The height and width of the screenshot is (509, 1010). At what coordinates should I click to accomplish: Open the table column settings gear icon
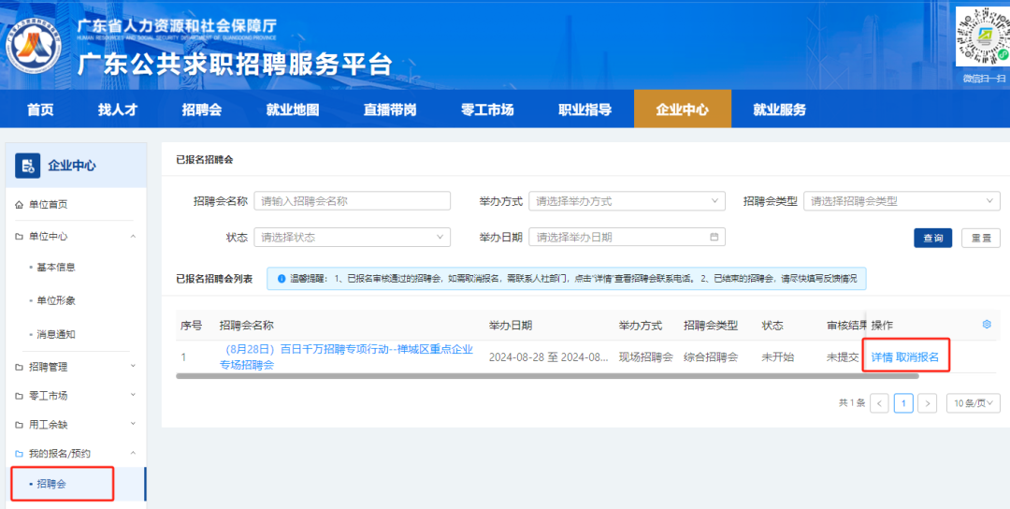(x=987, y=324)
